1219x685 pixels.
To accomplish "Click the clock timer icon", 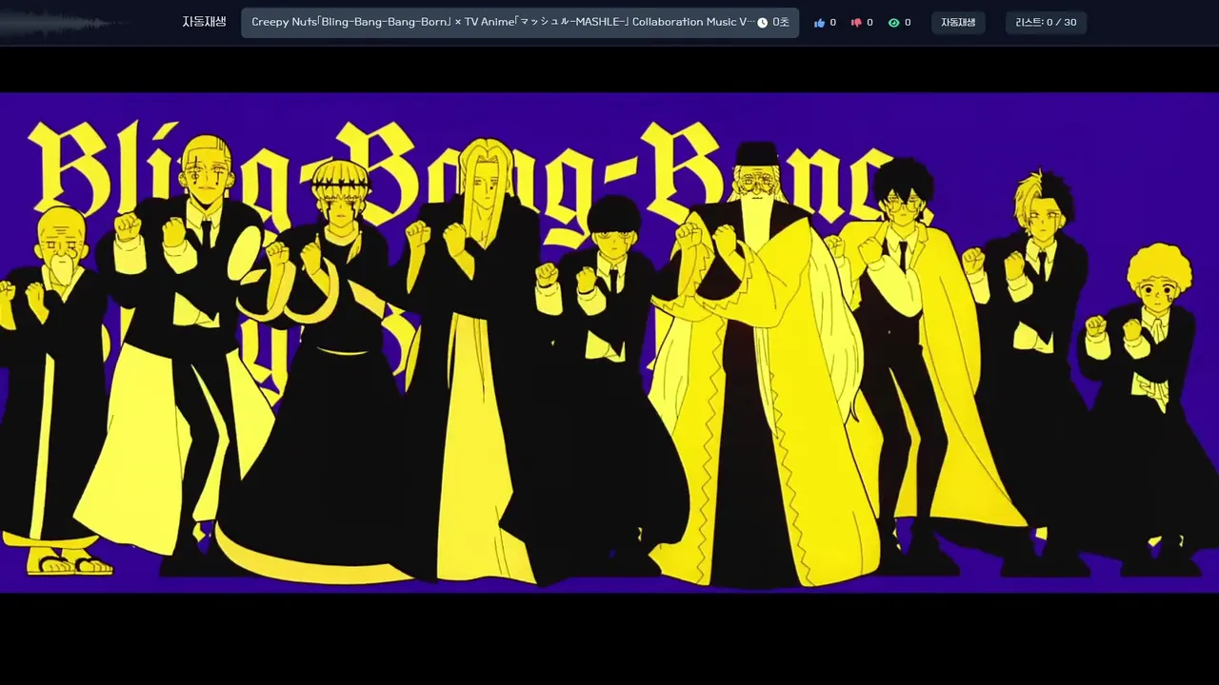I will [x=763, y=23].
